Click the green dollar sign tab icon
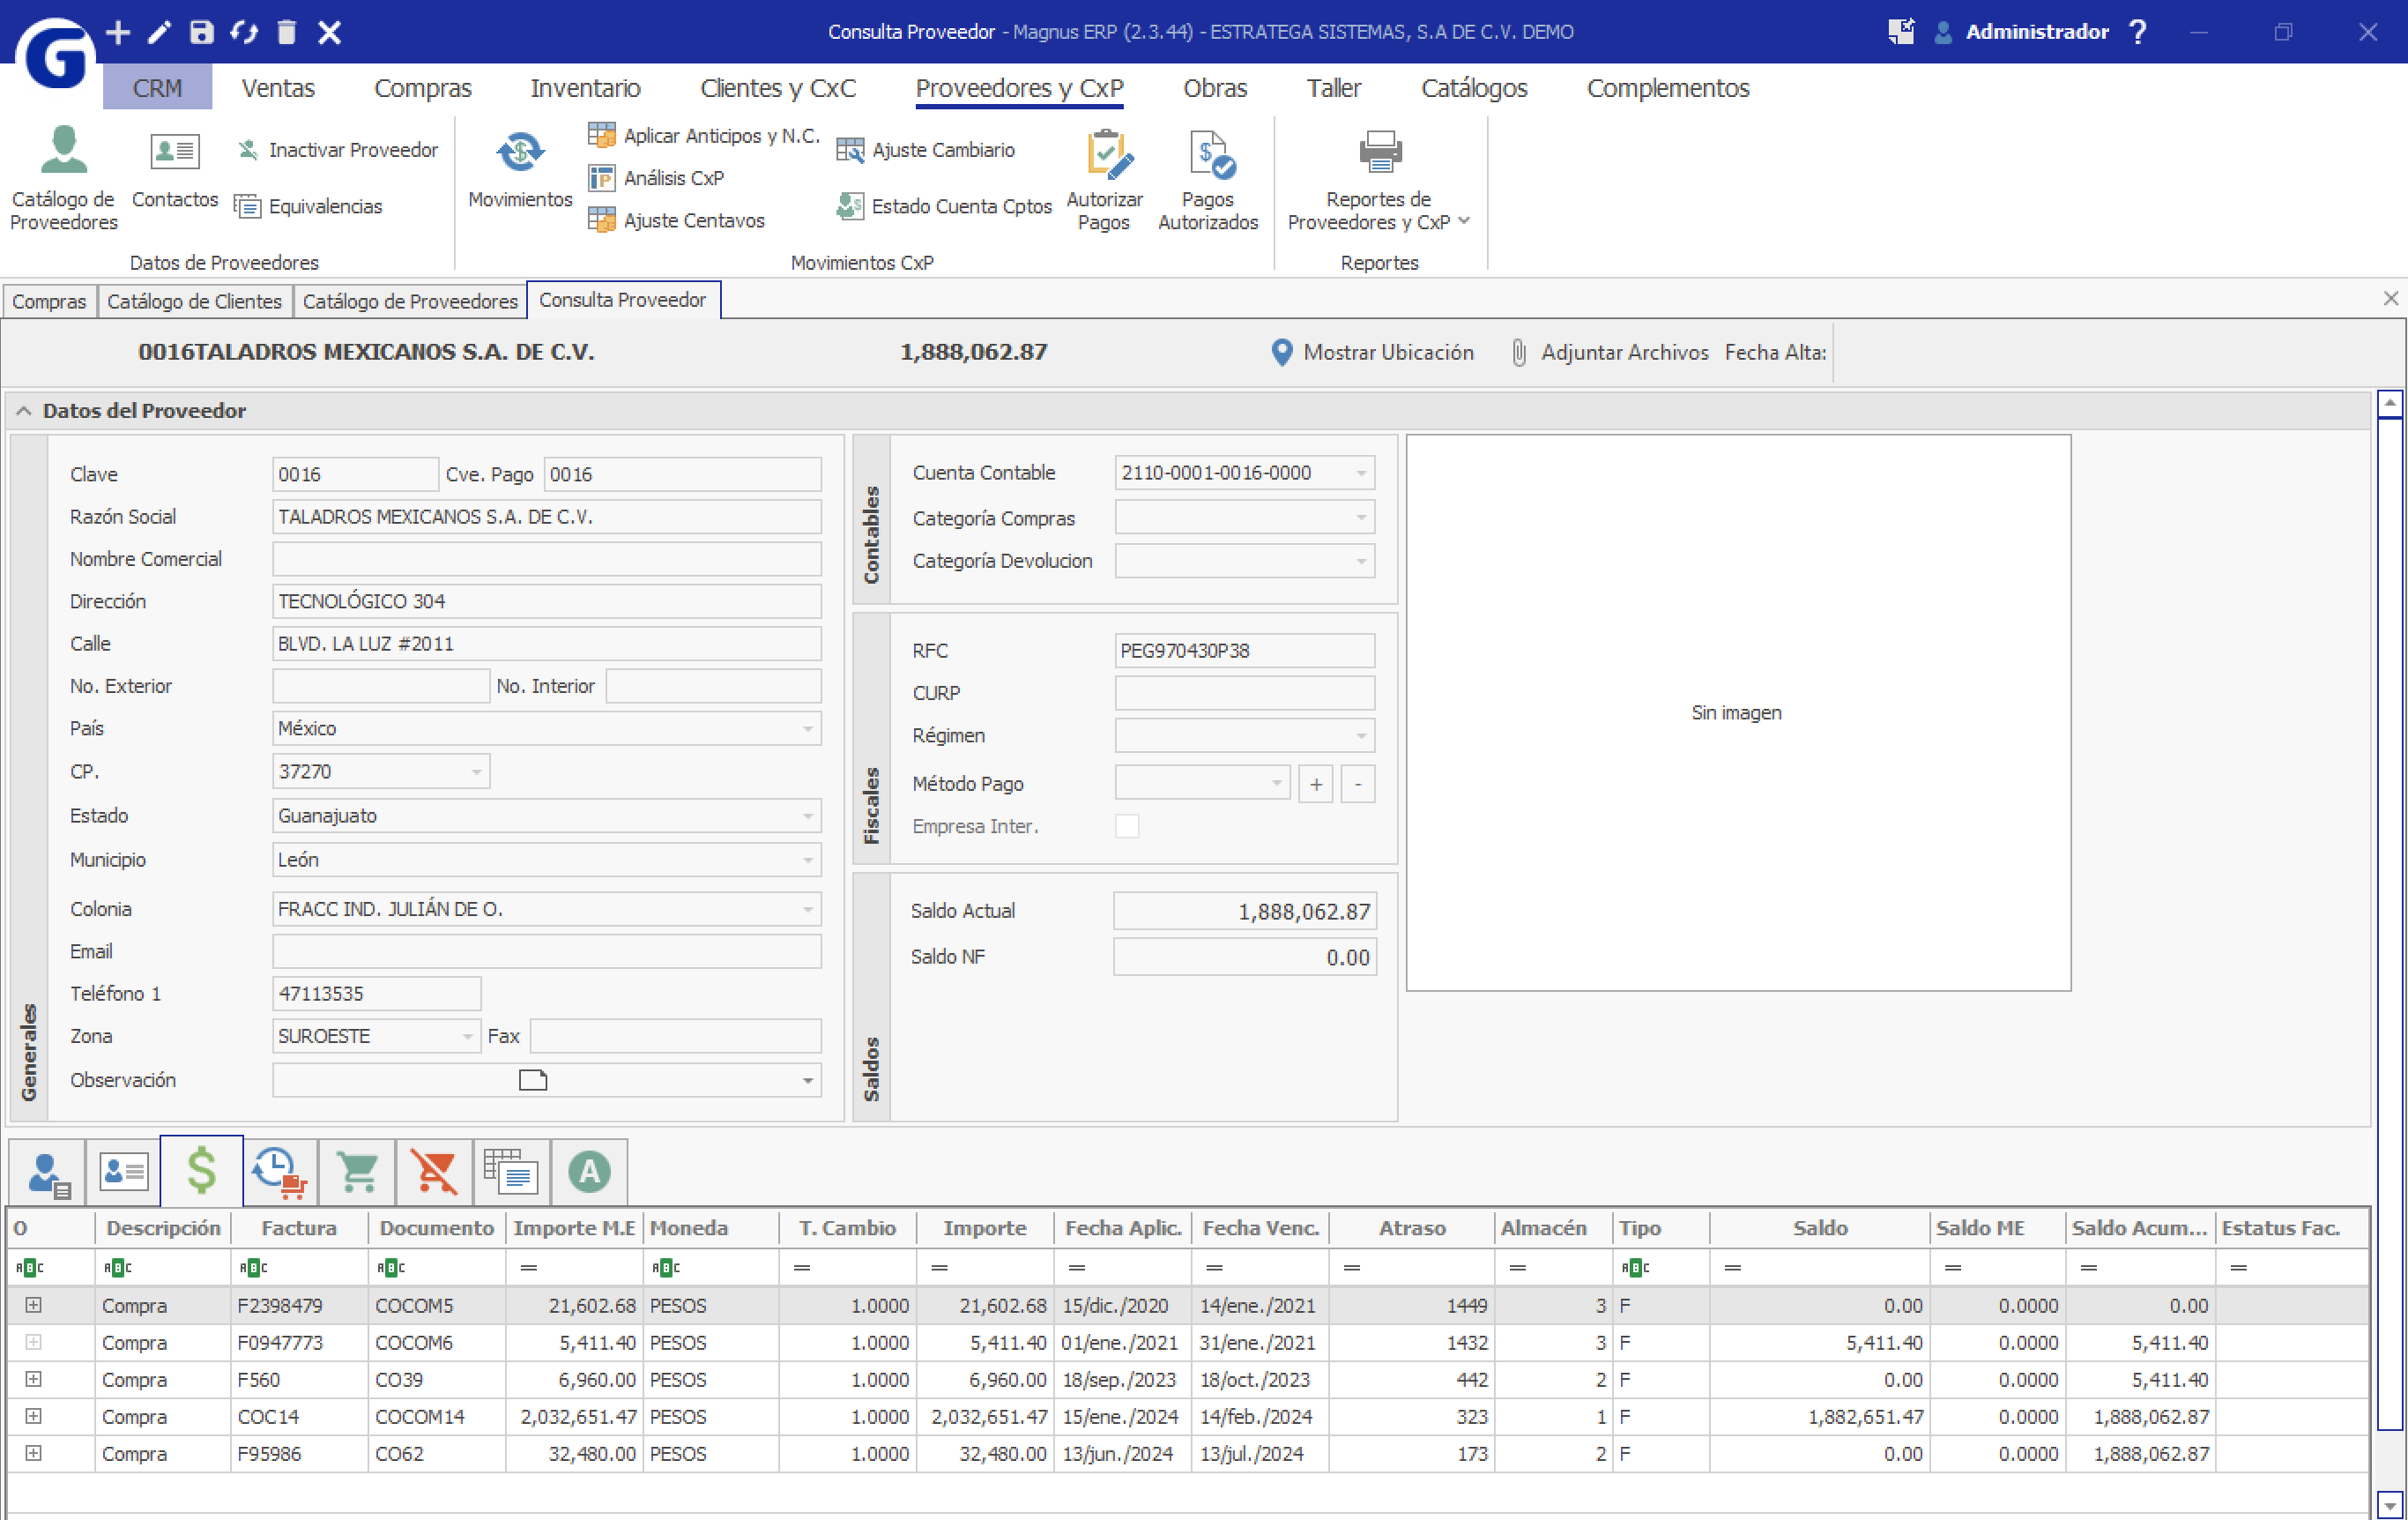This screenshot has width=2408, height=1520. coord(201,1171)
